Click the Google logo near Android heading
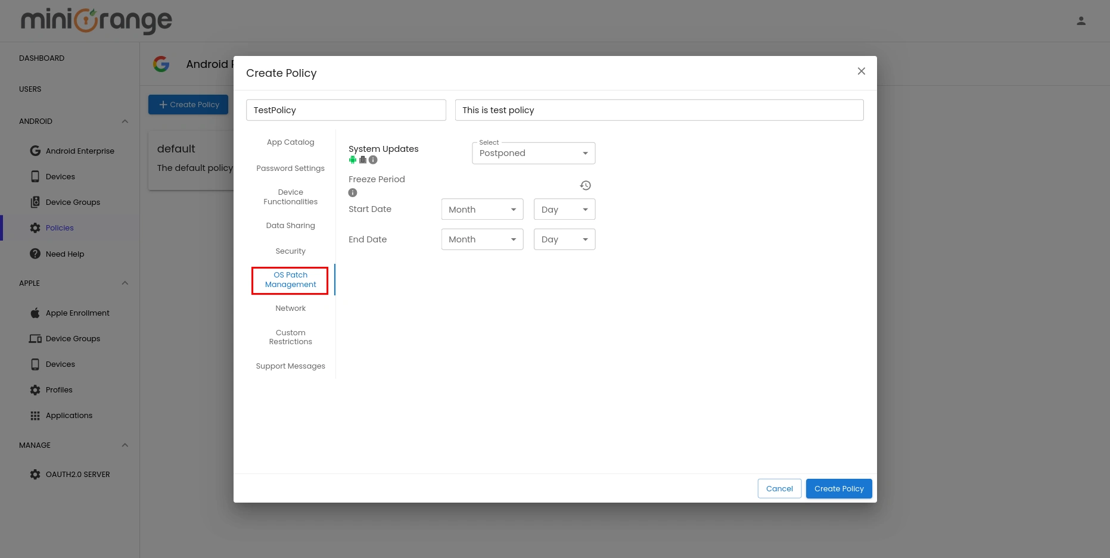Screen dimensions: 1110x558 tap(161, 64)
